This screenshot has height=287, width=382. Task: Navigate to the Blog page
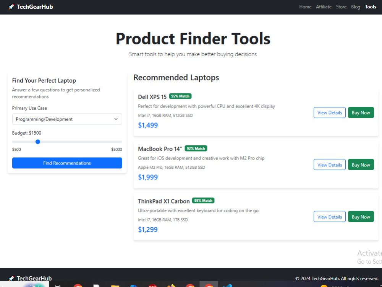tap(355, 7)
